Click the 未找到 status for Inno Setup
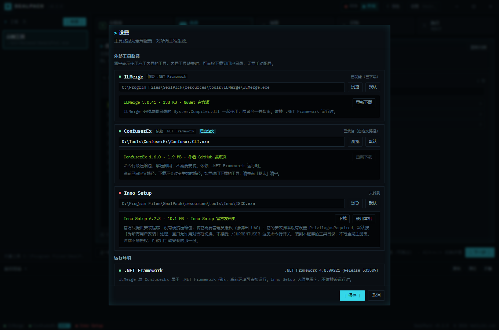499x330 pixels. [x=375, y=193]
